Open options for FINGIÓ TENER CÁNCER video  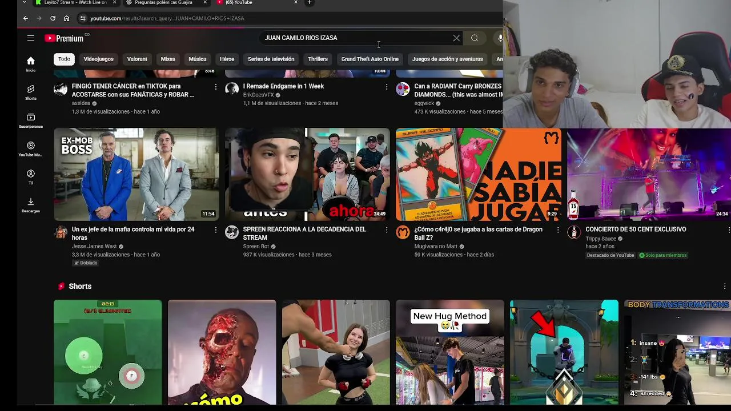click(215, 87)
